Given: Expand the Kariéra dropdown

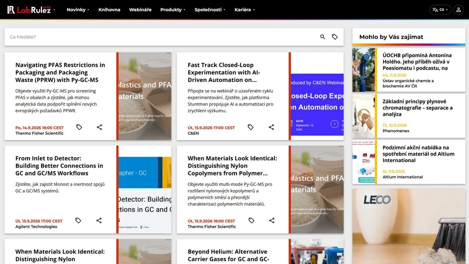Looking at the screenshot, I should pyautogui.click(x=244, y=9).
